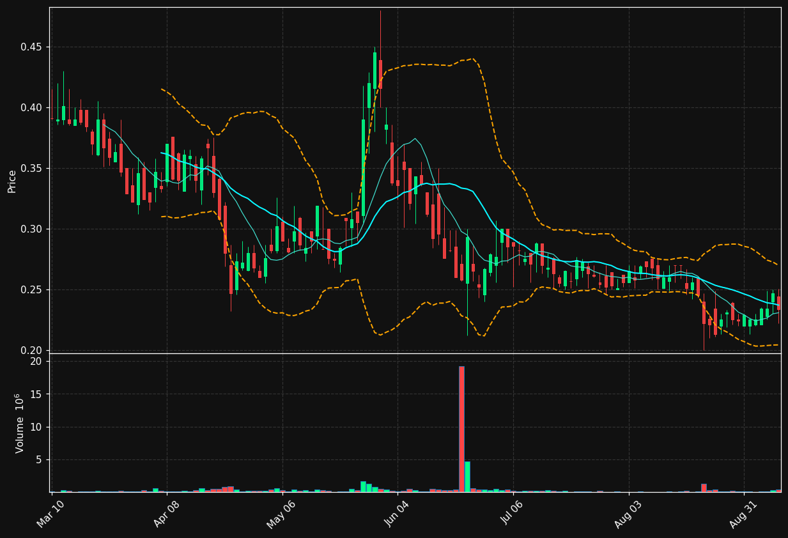Click the 0.35 price axis label
Screen dimensions: 788x538
click(x=30, y=168)
